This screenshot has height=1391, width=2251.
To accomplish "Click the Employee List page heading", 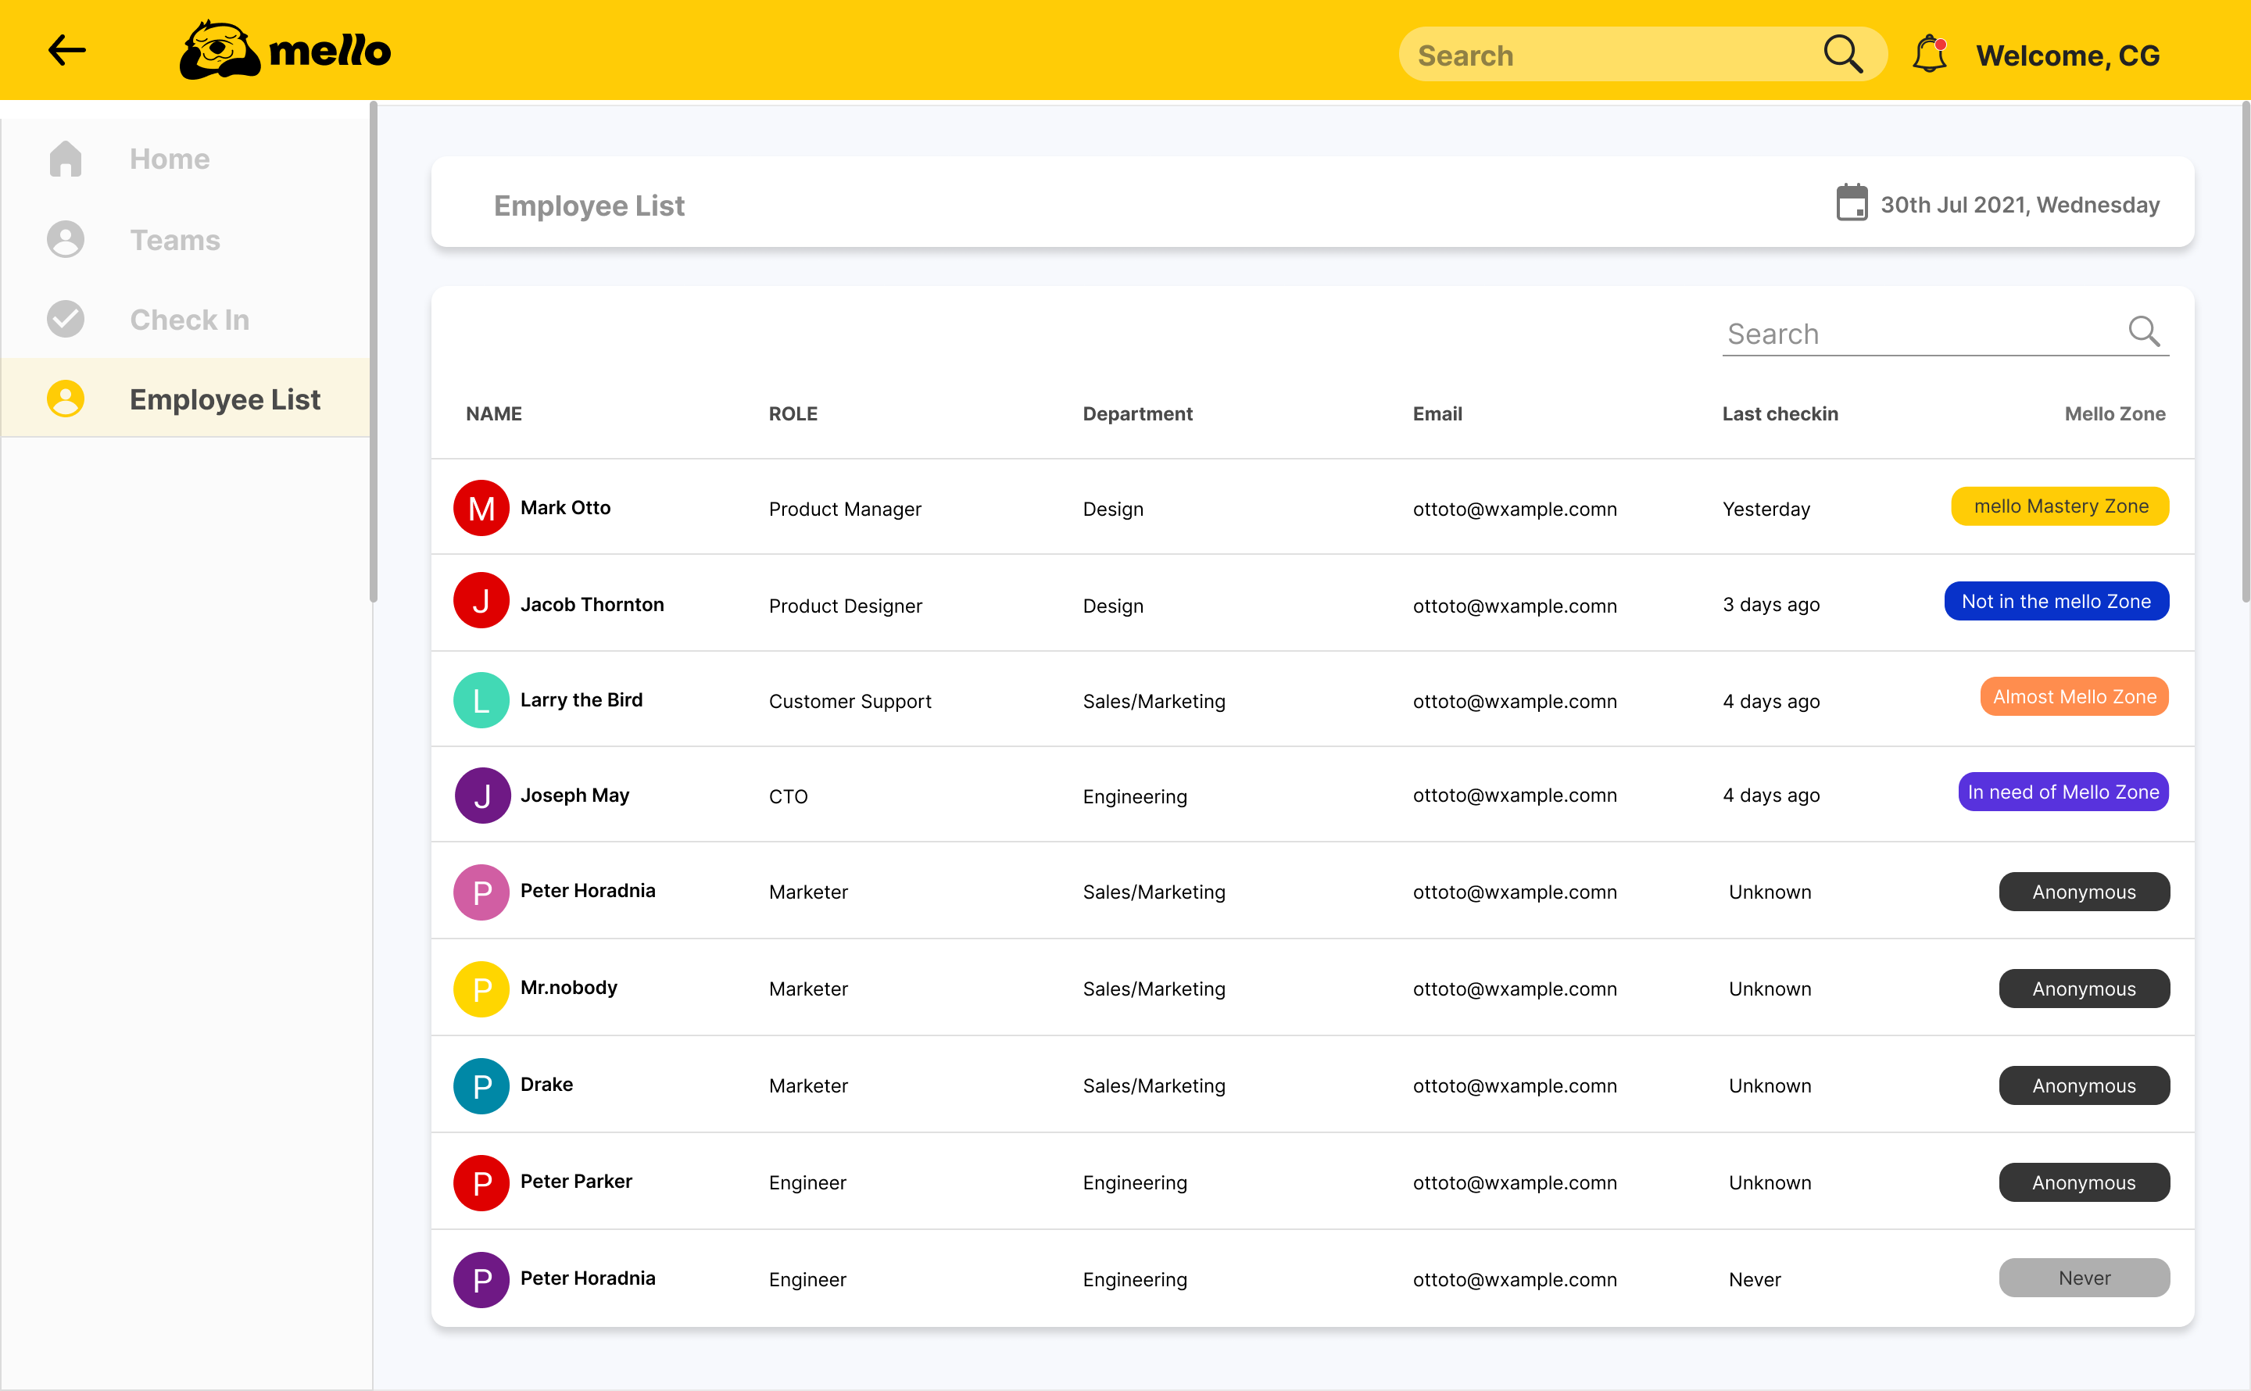I will click(589, 206).
